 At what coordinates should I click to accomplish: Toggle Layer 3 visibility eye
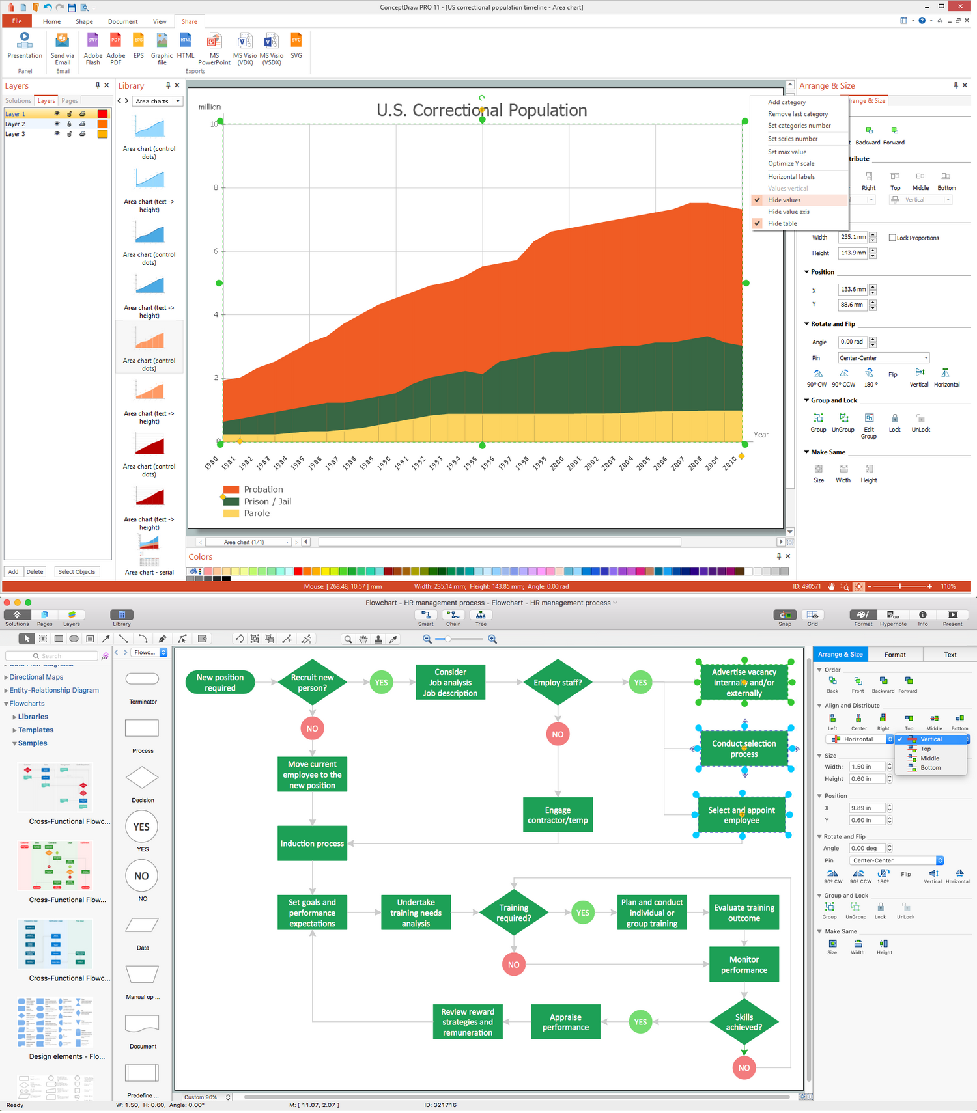57,134
